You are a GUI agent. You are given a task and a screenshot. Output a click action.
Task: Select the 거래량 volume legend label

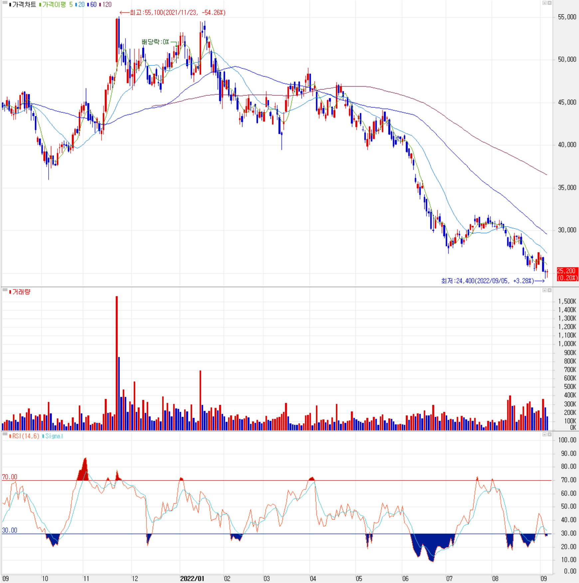click(x=20, y=292)
